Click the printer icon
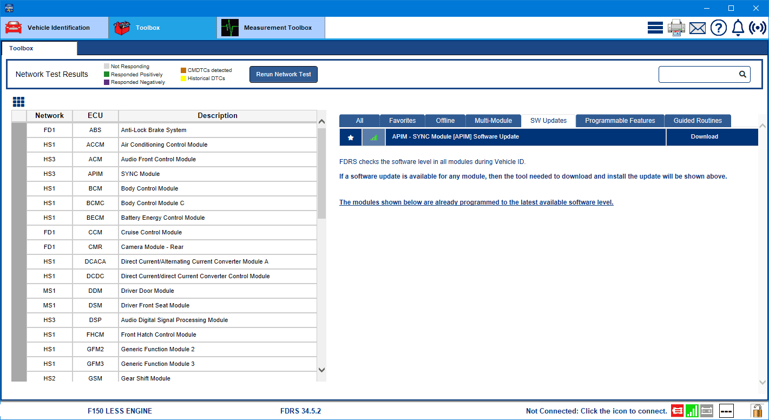This screenshot has height=420, width=769. 676,28
